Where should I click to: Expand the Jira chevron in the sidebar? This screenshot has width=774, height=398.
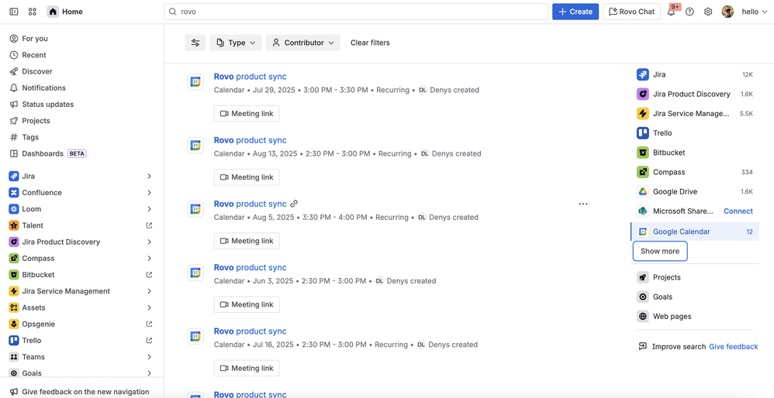(149, 177)
